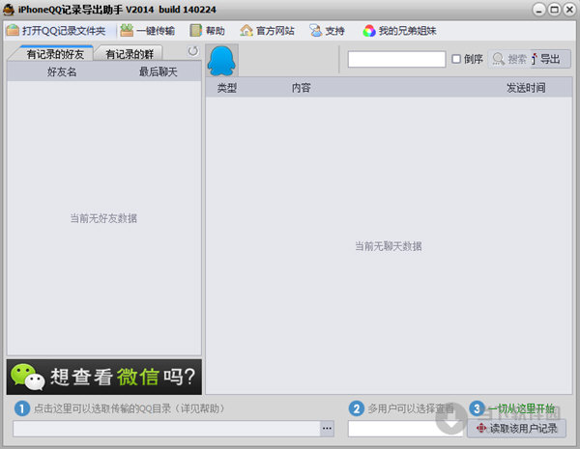
Task: Click the type (类型) column header
Action: click(226, 88)
